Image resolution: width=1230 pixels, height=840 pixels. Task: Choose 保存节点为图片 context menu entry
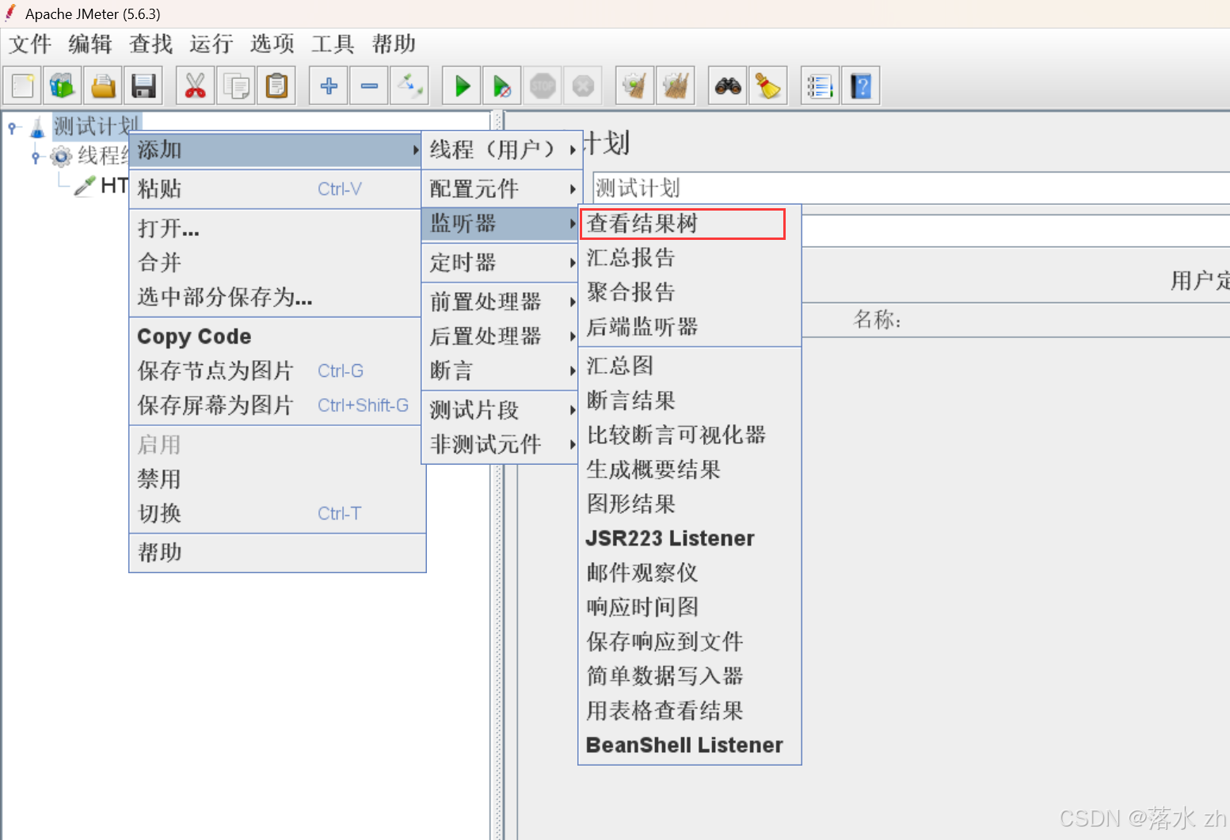point(276,371)
